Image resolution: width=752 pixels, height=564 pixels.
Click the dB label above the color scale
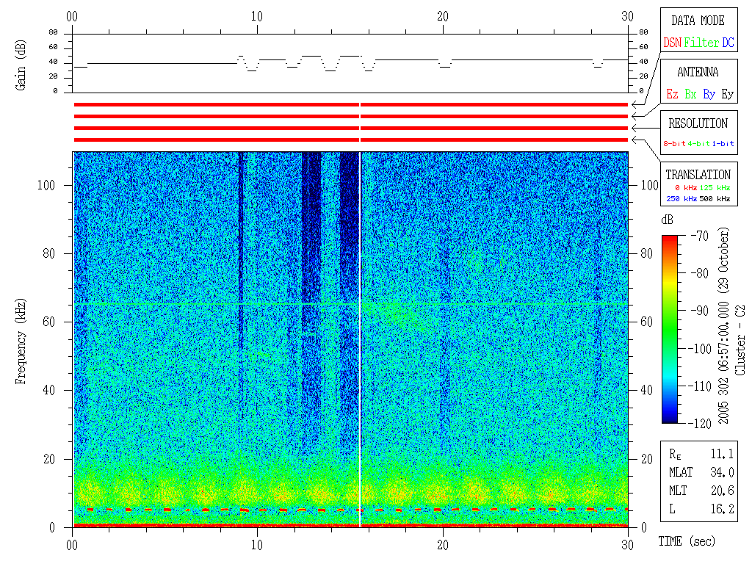click(667, 220)
